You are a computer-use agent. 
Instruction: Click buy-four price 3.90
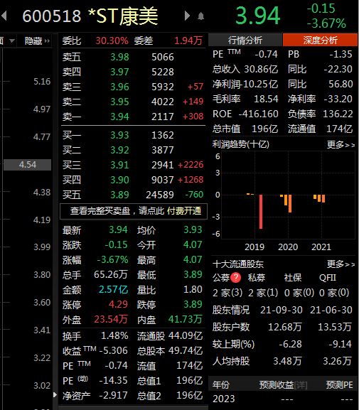[x=119, y=180]
